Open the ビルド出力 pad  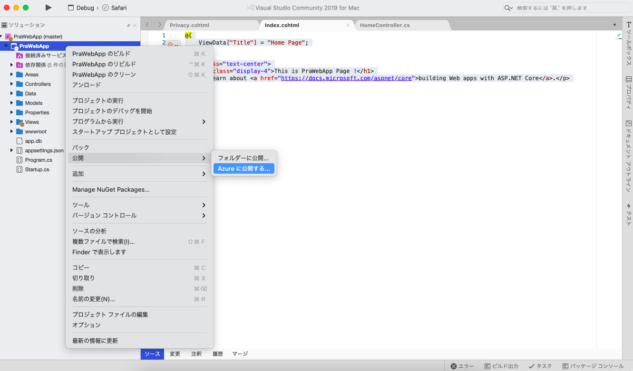(501, 366)
